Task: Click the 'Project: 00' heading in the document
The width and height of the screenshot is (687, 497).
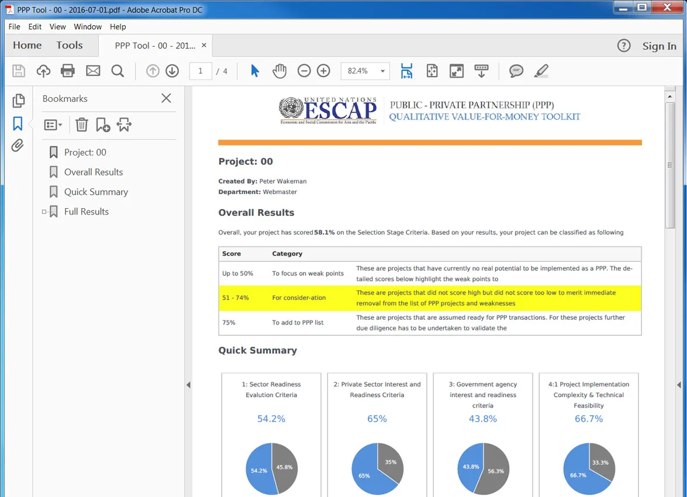Action: [246, 161]
